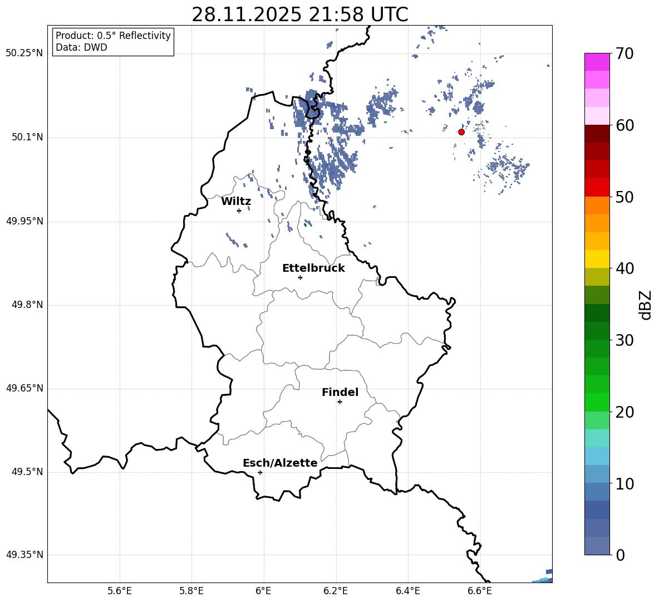Image resolution: width=659 pixels, height=602 pixels.
Task: Click the 49.8°N latitude label
Action: click(27, 305)
